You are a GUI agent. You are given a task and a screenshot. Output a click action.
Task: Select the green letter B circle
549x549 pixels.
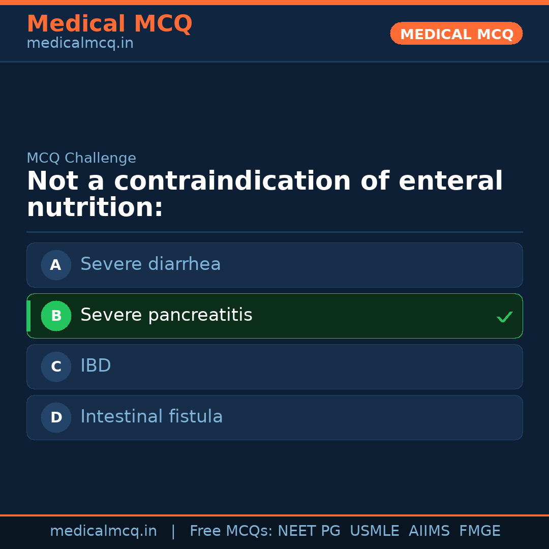pyautogui.click(x=56, y=316)
